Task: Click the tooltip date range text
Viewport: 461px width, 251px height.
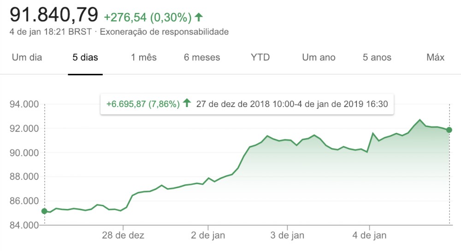Action: click(x=292, y=104)
